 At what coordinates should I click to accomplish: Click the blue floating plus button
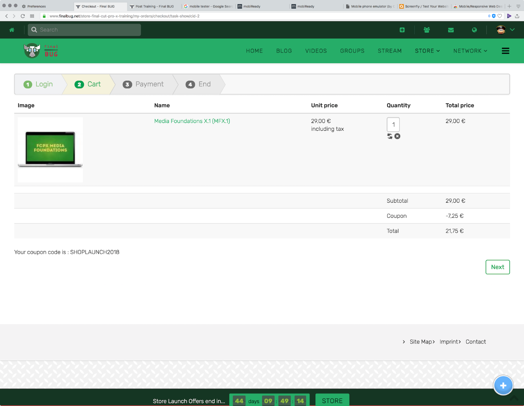[503, 385]
